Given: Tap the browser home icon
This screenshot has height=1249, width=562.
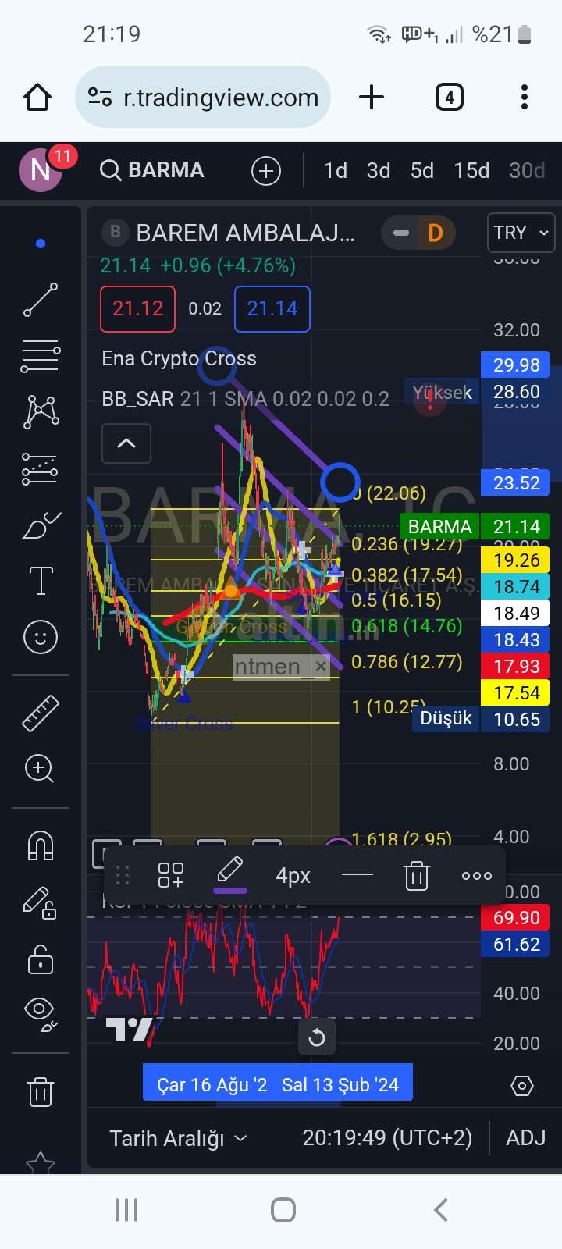Looking at the screenshot, I should point(37,98).
